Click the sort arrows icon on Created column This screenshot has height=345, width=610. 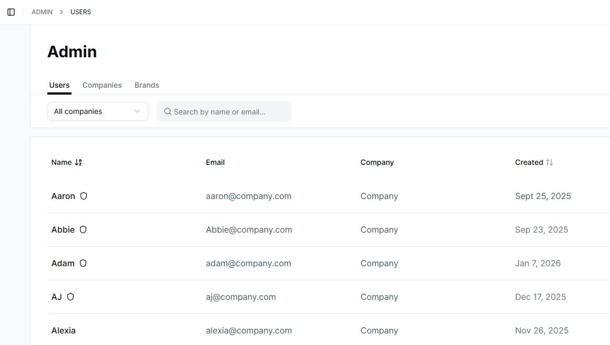pos(550,162)
